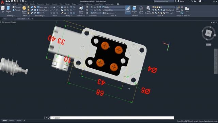The image size is (218, 123).
Task: Click the Layer Isolate icon
Action: 156,10
